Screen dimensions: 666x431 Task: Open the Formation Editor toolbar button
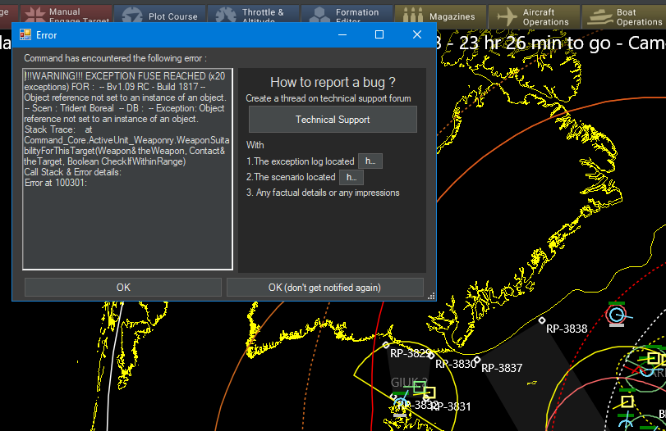click(347, 16)
